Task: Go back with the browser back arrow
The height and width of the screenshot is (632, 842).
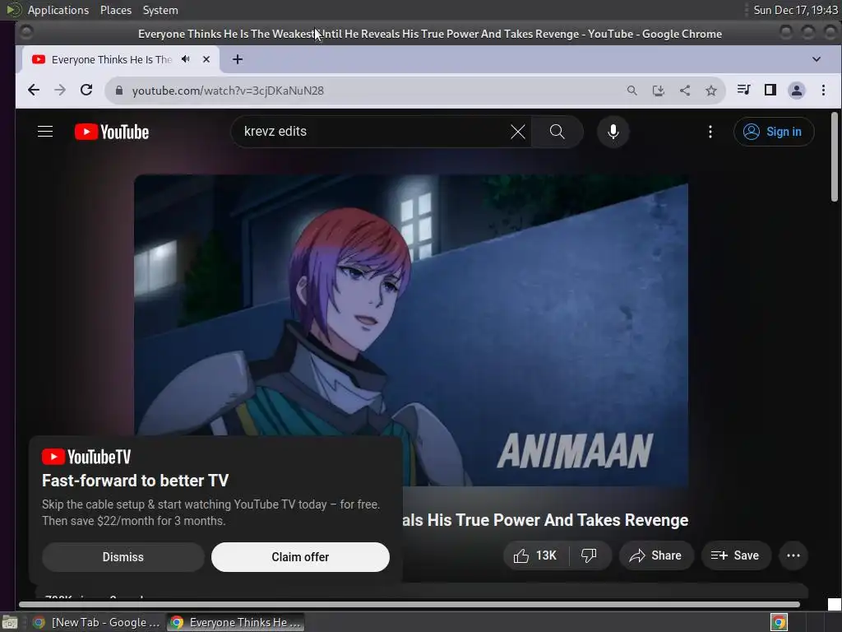Action: [x=33, y=91]
